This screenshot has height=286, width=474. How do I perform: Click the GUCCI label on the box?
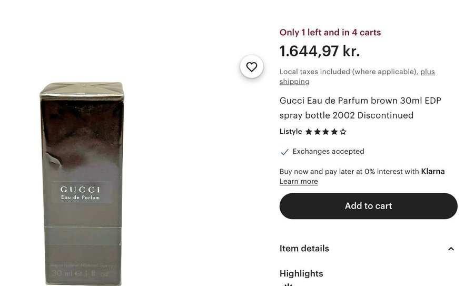point(80,190)
